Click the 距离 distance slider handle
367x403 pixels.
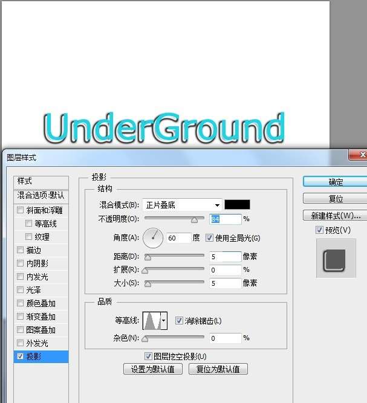pyautogui.click(x=148, y=257)
